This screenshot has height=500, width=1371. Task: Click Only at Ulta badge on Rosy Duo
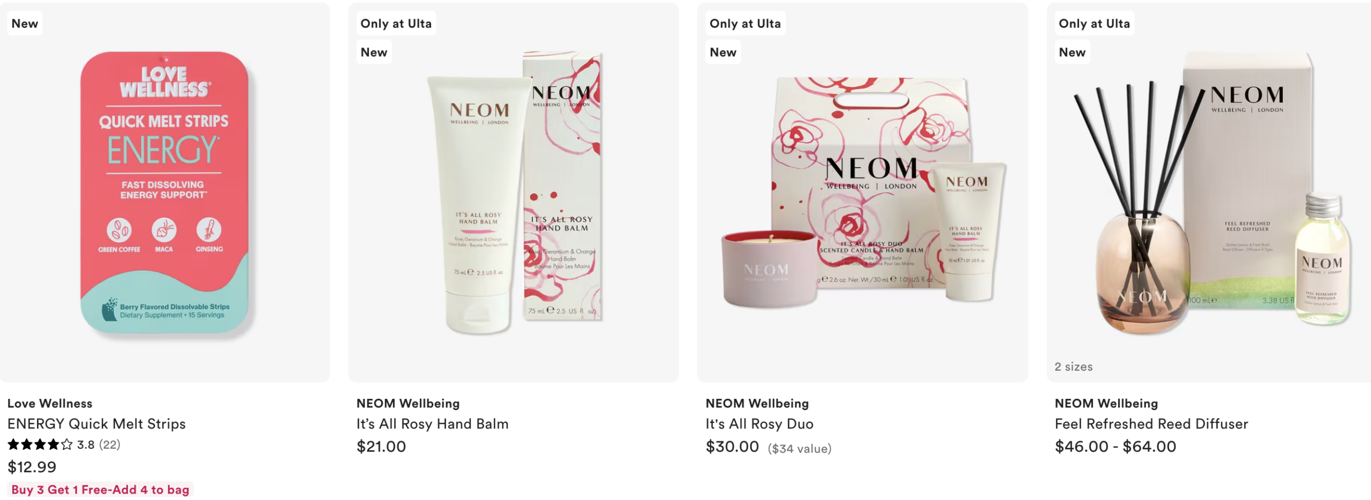pyautogui.click(x=745, y=24)
